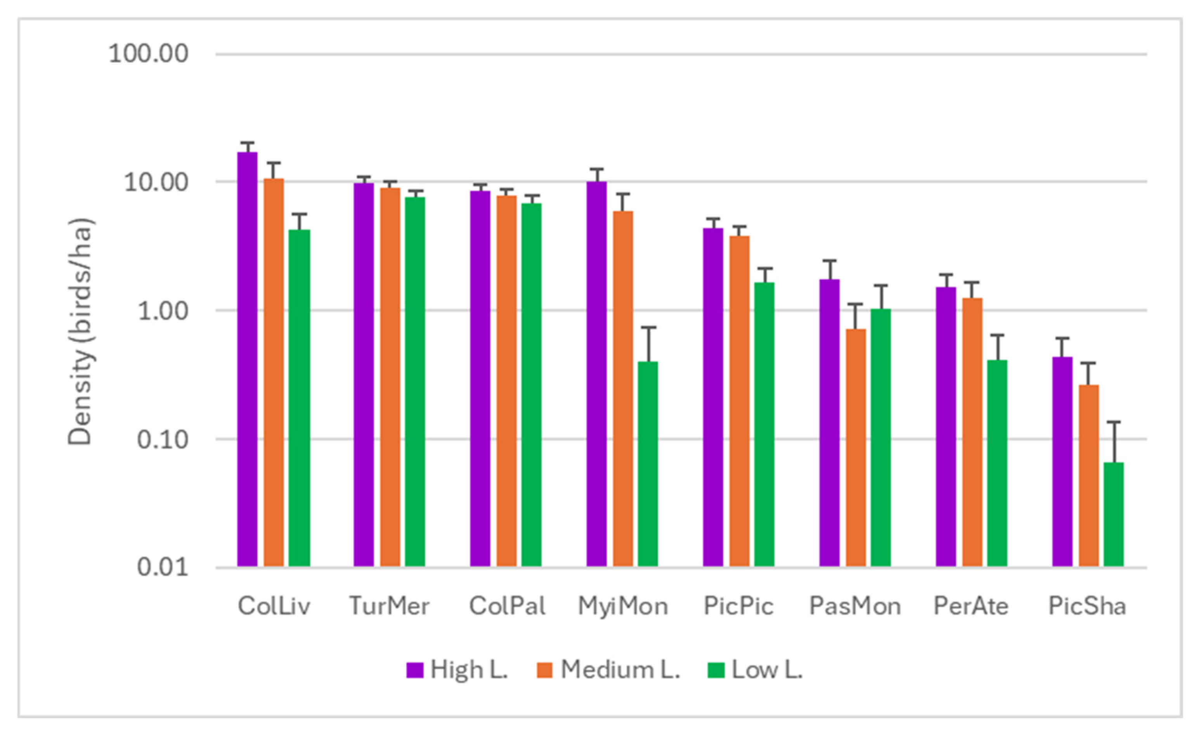
Task: Click the green Low L. legend swatch
Action: [716, 670]
